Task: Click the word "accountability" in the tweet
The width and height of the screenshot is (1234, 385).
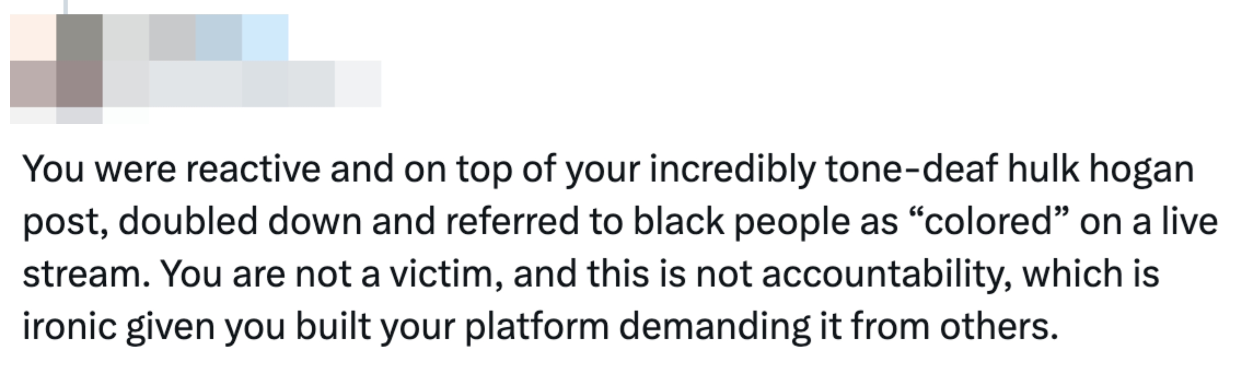Action: pyautogui.click(x=887, y=274)
